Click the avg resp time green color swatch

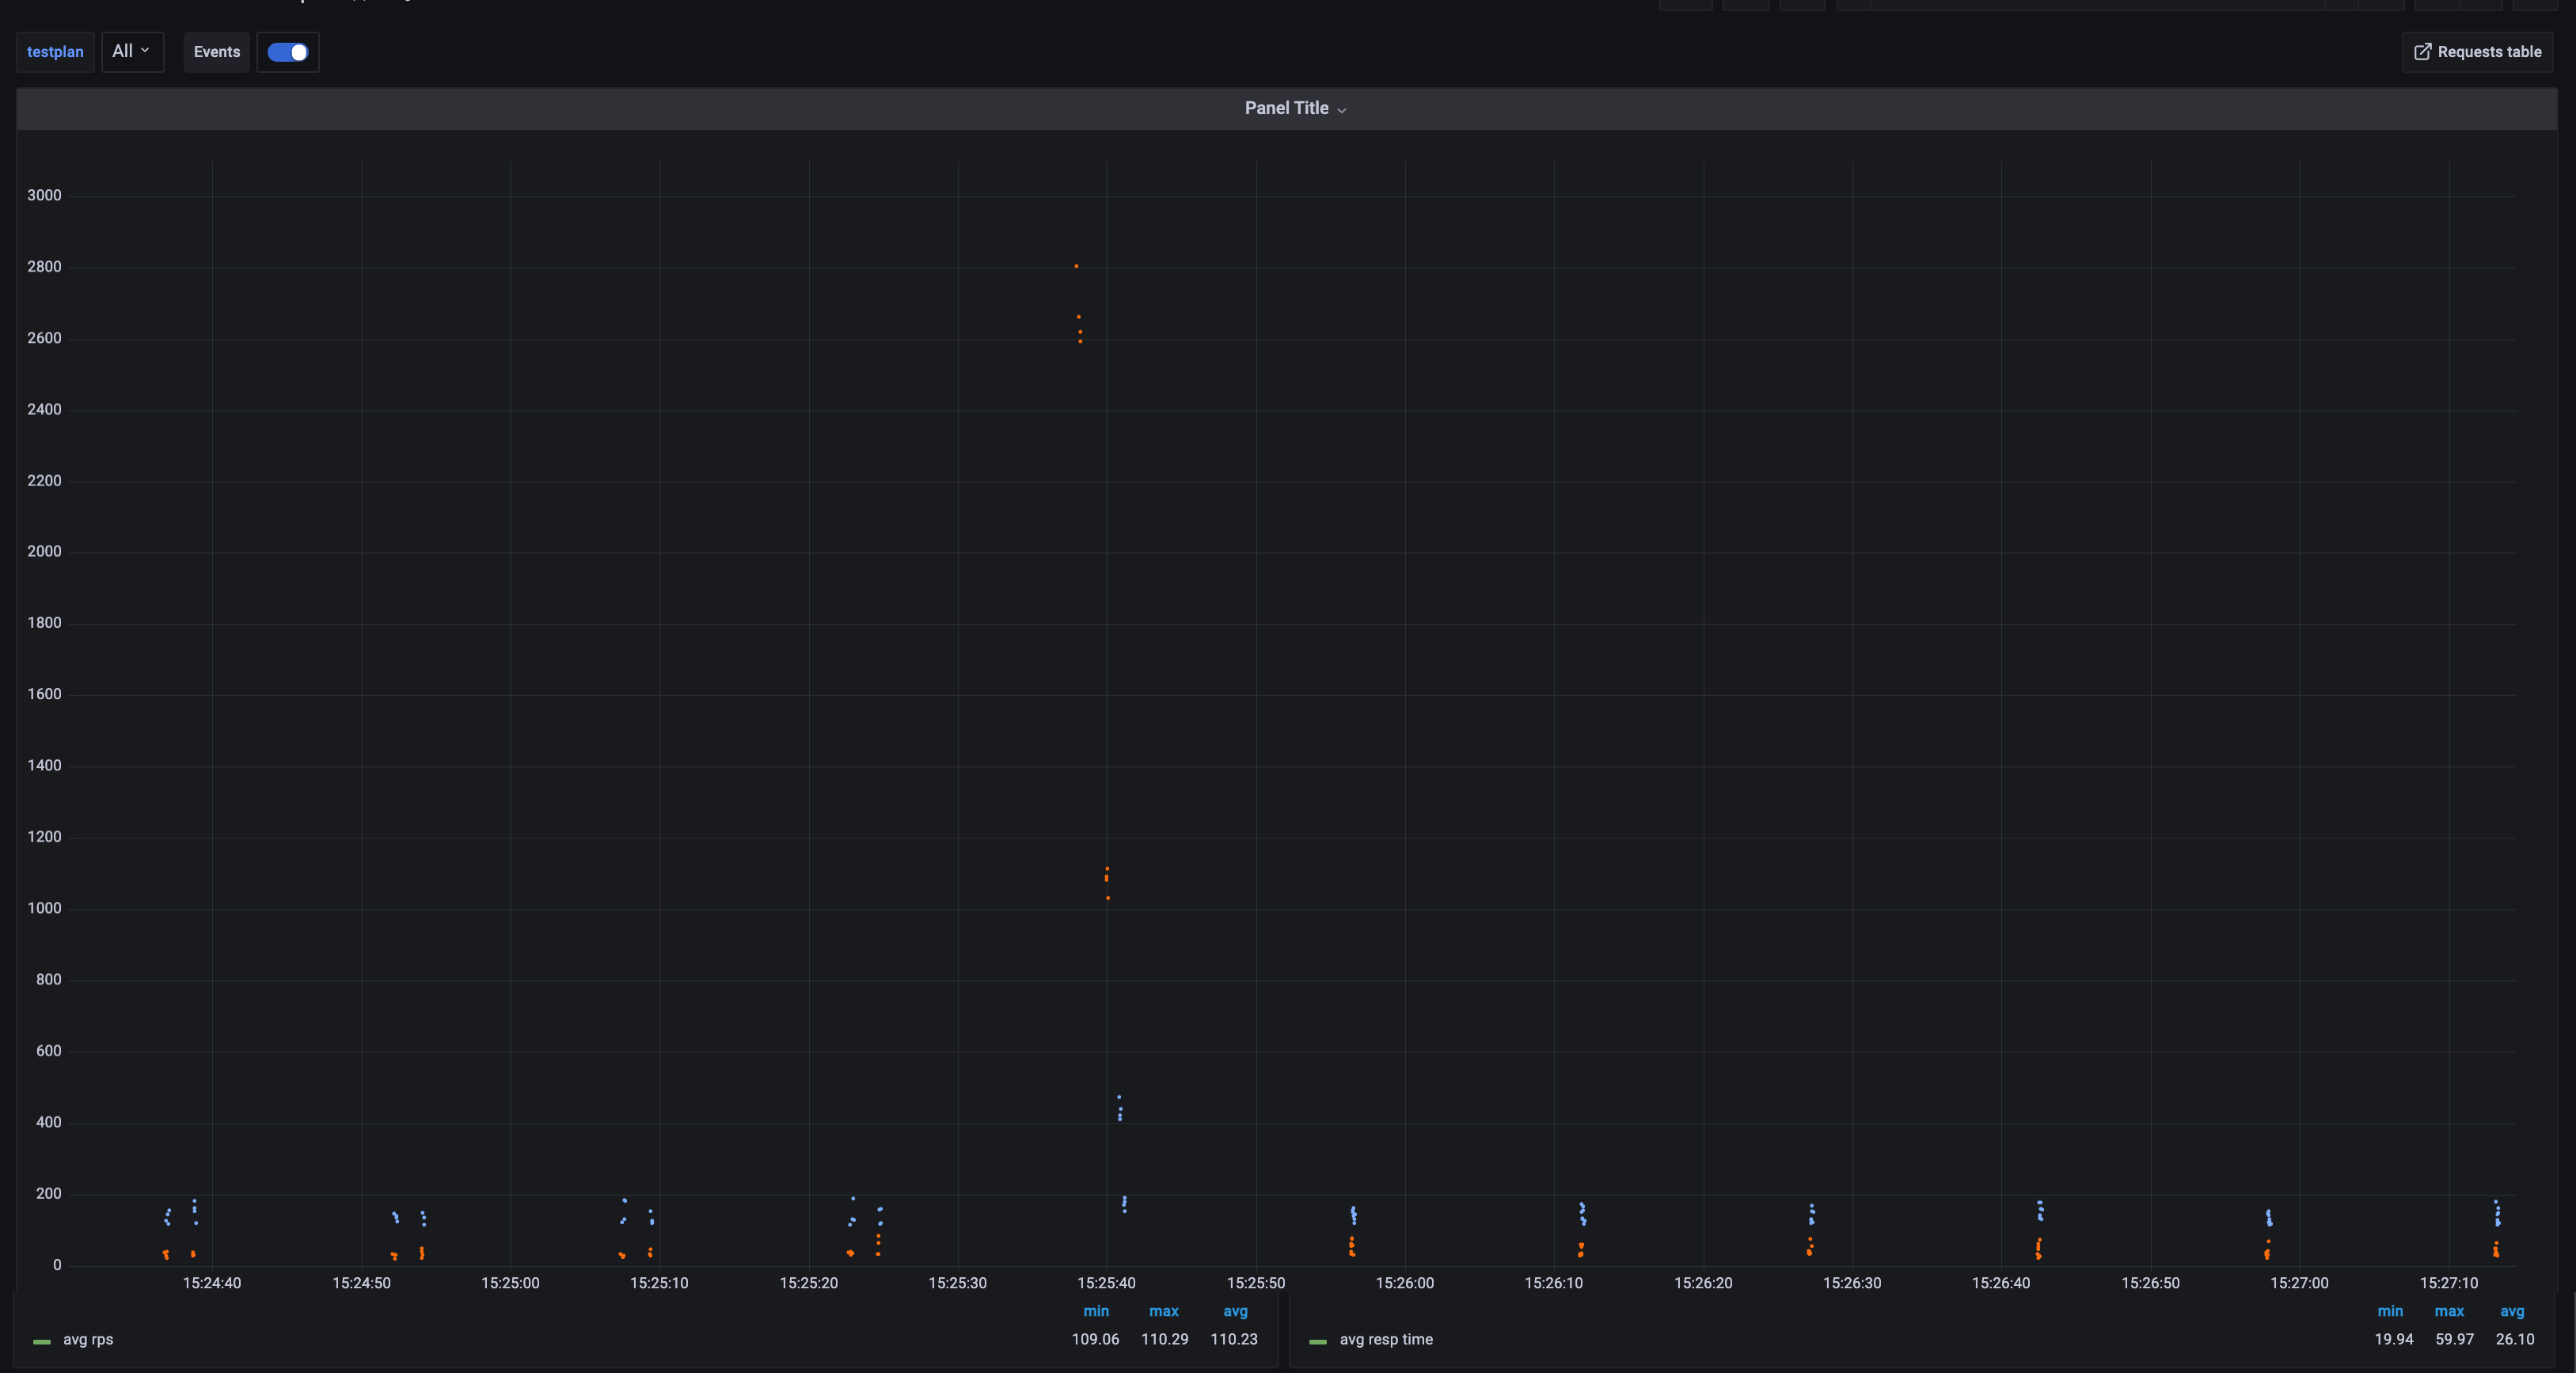tap(1318, 1341)
